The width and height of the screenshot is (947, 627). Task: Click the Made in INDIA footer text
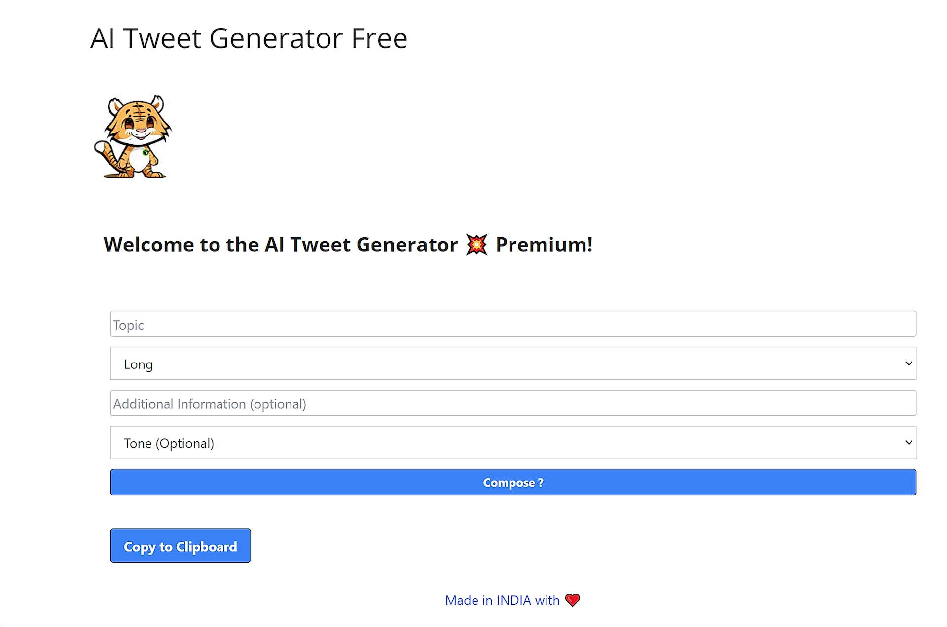(502, 600)
